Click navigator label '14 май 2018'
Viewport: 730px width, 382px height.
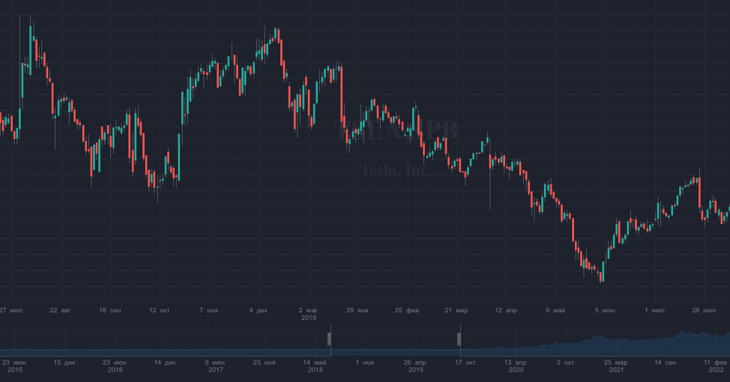316,366
